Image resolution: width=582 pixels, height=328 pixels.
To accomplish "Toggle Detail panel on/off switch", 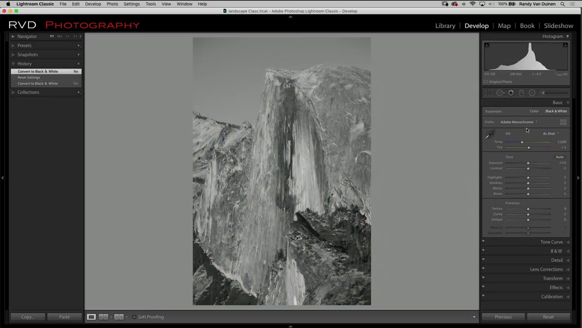I will pos(484,259).
